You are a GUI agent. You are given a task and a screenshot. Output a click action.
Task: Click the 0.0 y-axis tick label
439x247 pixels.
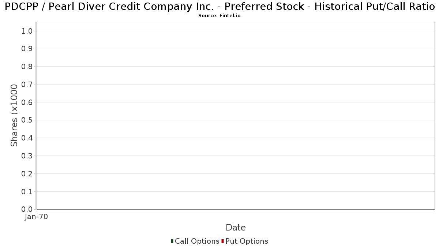point(27,209)
